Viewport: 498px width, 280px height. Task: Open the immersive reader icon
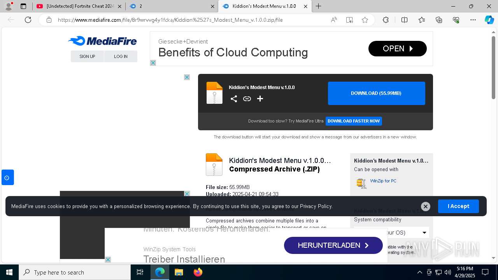coord(349,20)
